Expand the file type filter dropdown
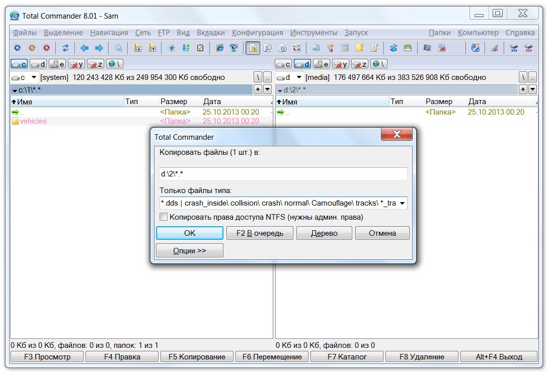 tap(402, 203)
